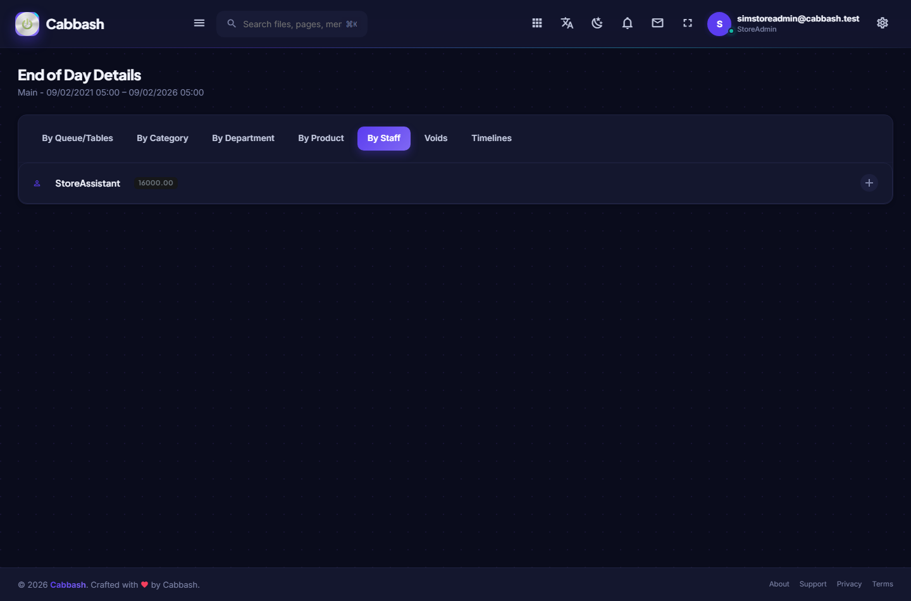Image resolution: width=911 pixels, height=601 pixels.
Task: Click the StoreAssistant staff name
Action: coord(87,183)
